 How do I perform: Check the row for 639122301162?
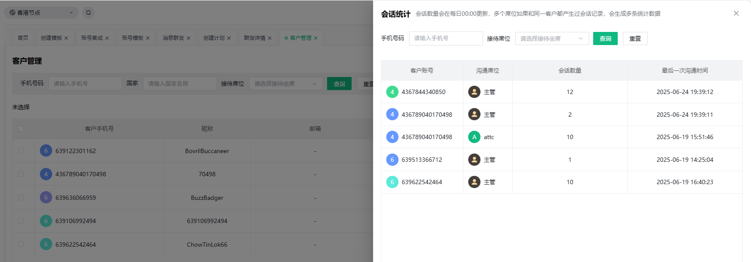[21, 150]
